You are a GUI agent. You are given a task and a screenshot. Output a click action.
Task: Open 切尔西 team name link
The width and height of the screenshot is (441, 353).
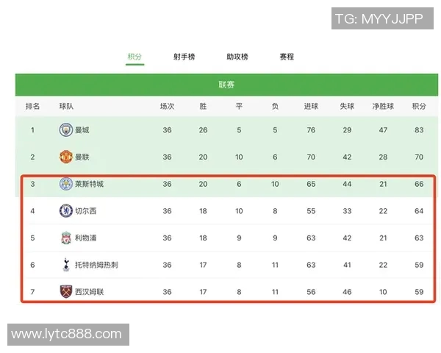pos(86,211)
